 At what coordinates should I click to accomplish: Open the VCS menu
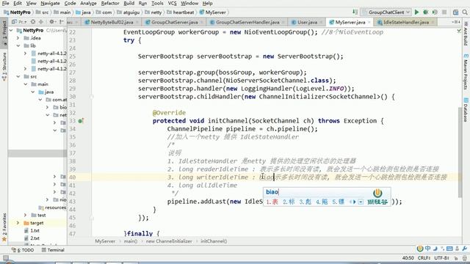pos(172,3)
